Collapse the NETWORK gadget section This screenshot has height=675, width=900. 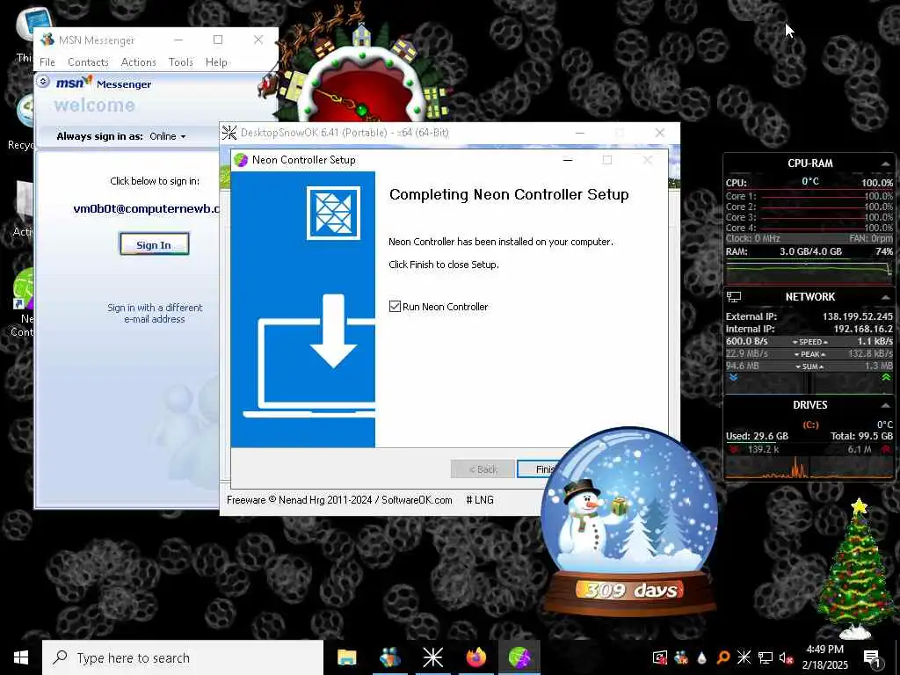(x=886, y=297)
